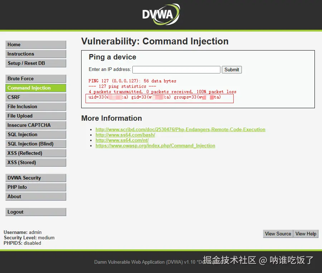This screenshot has width=322, height=273.
Task: Open the Home menu item
Action: [x=36, y=45]
